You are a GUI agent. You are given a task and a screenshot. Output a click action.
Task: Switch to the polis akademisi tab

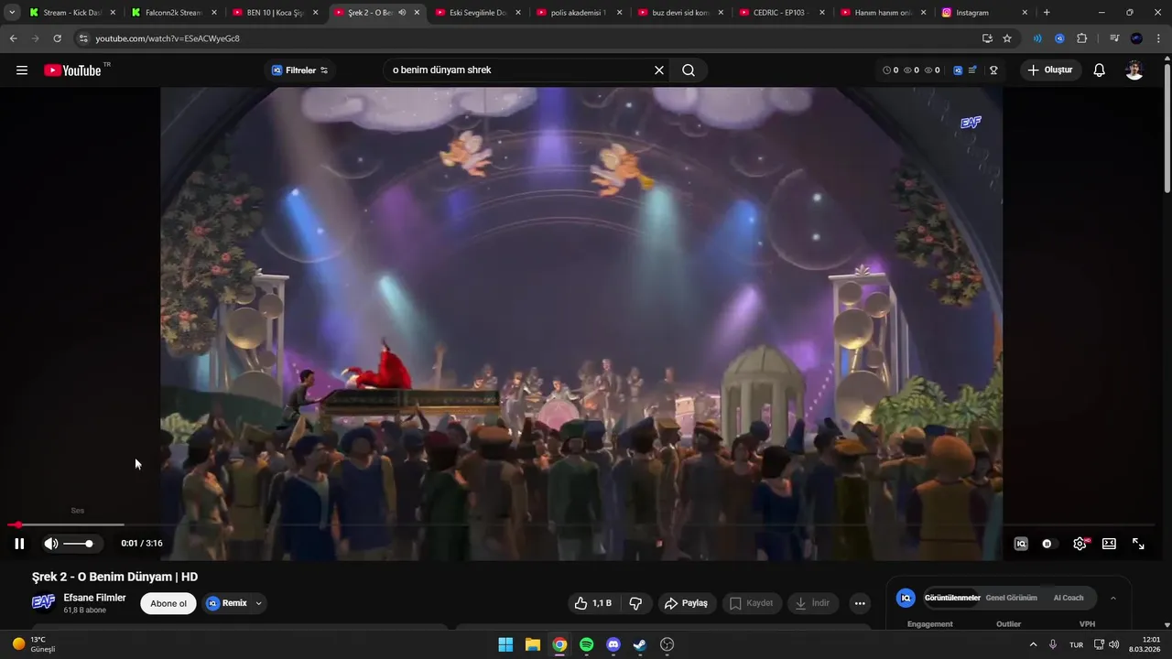click(x=579, y=13)
